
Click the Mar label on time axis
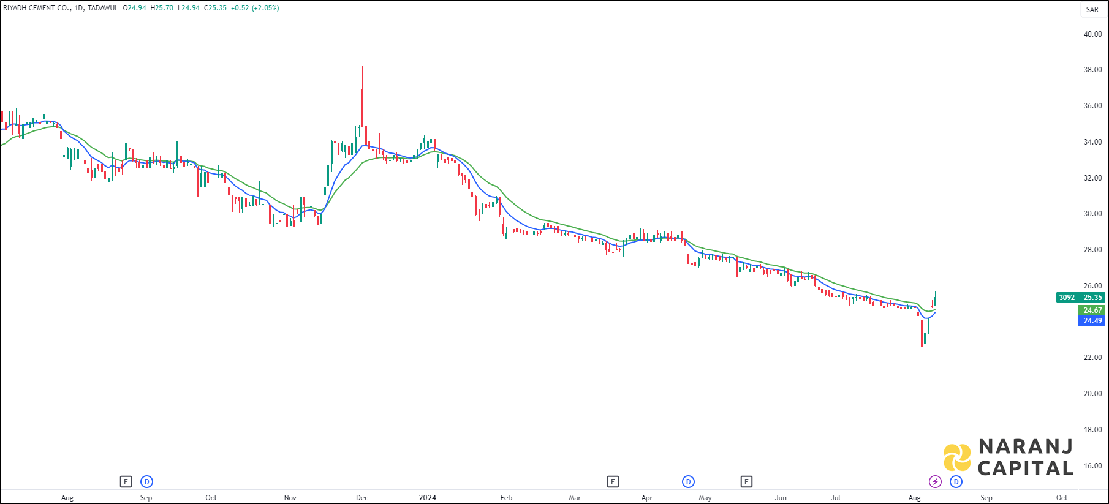pos(575,498)
